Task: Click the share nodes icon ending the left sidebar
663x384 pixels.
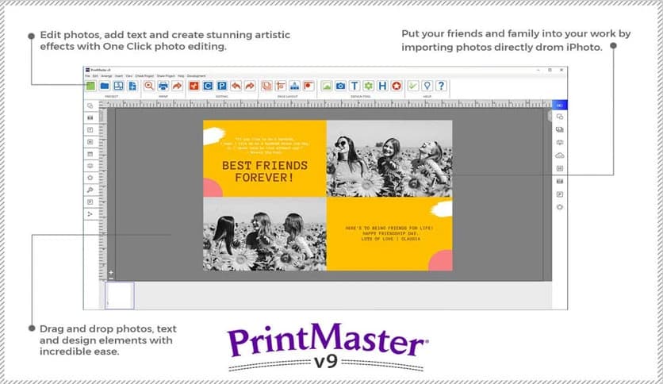Action: [x=90, y=214]
